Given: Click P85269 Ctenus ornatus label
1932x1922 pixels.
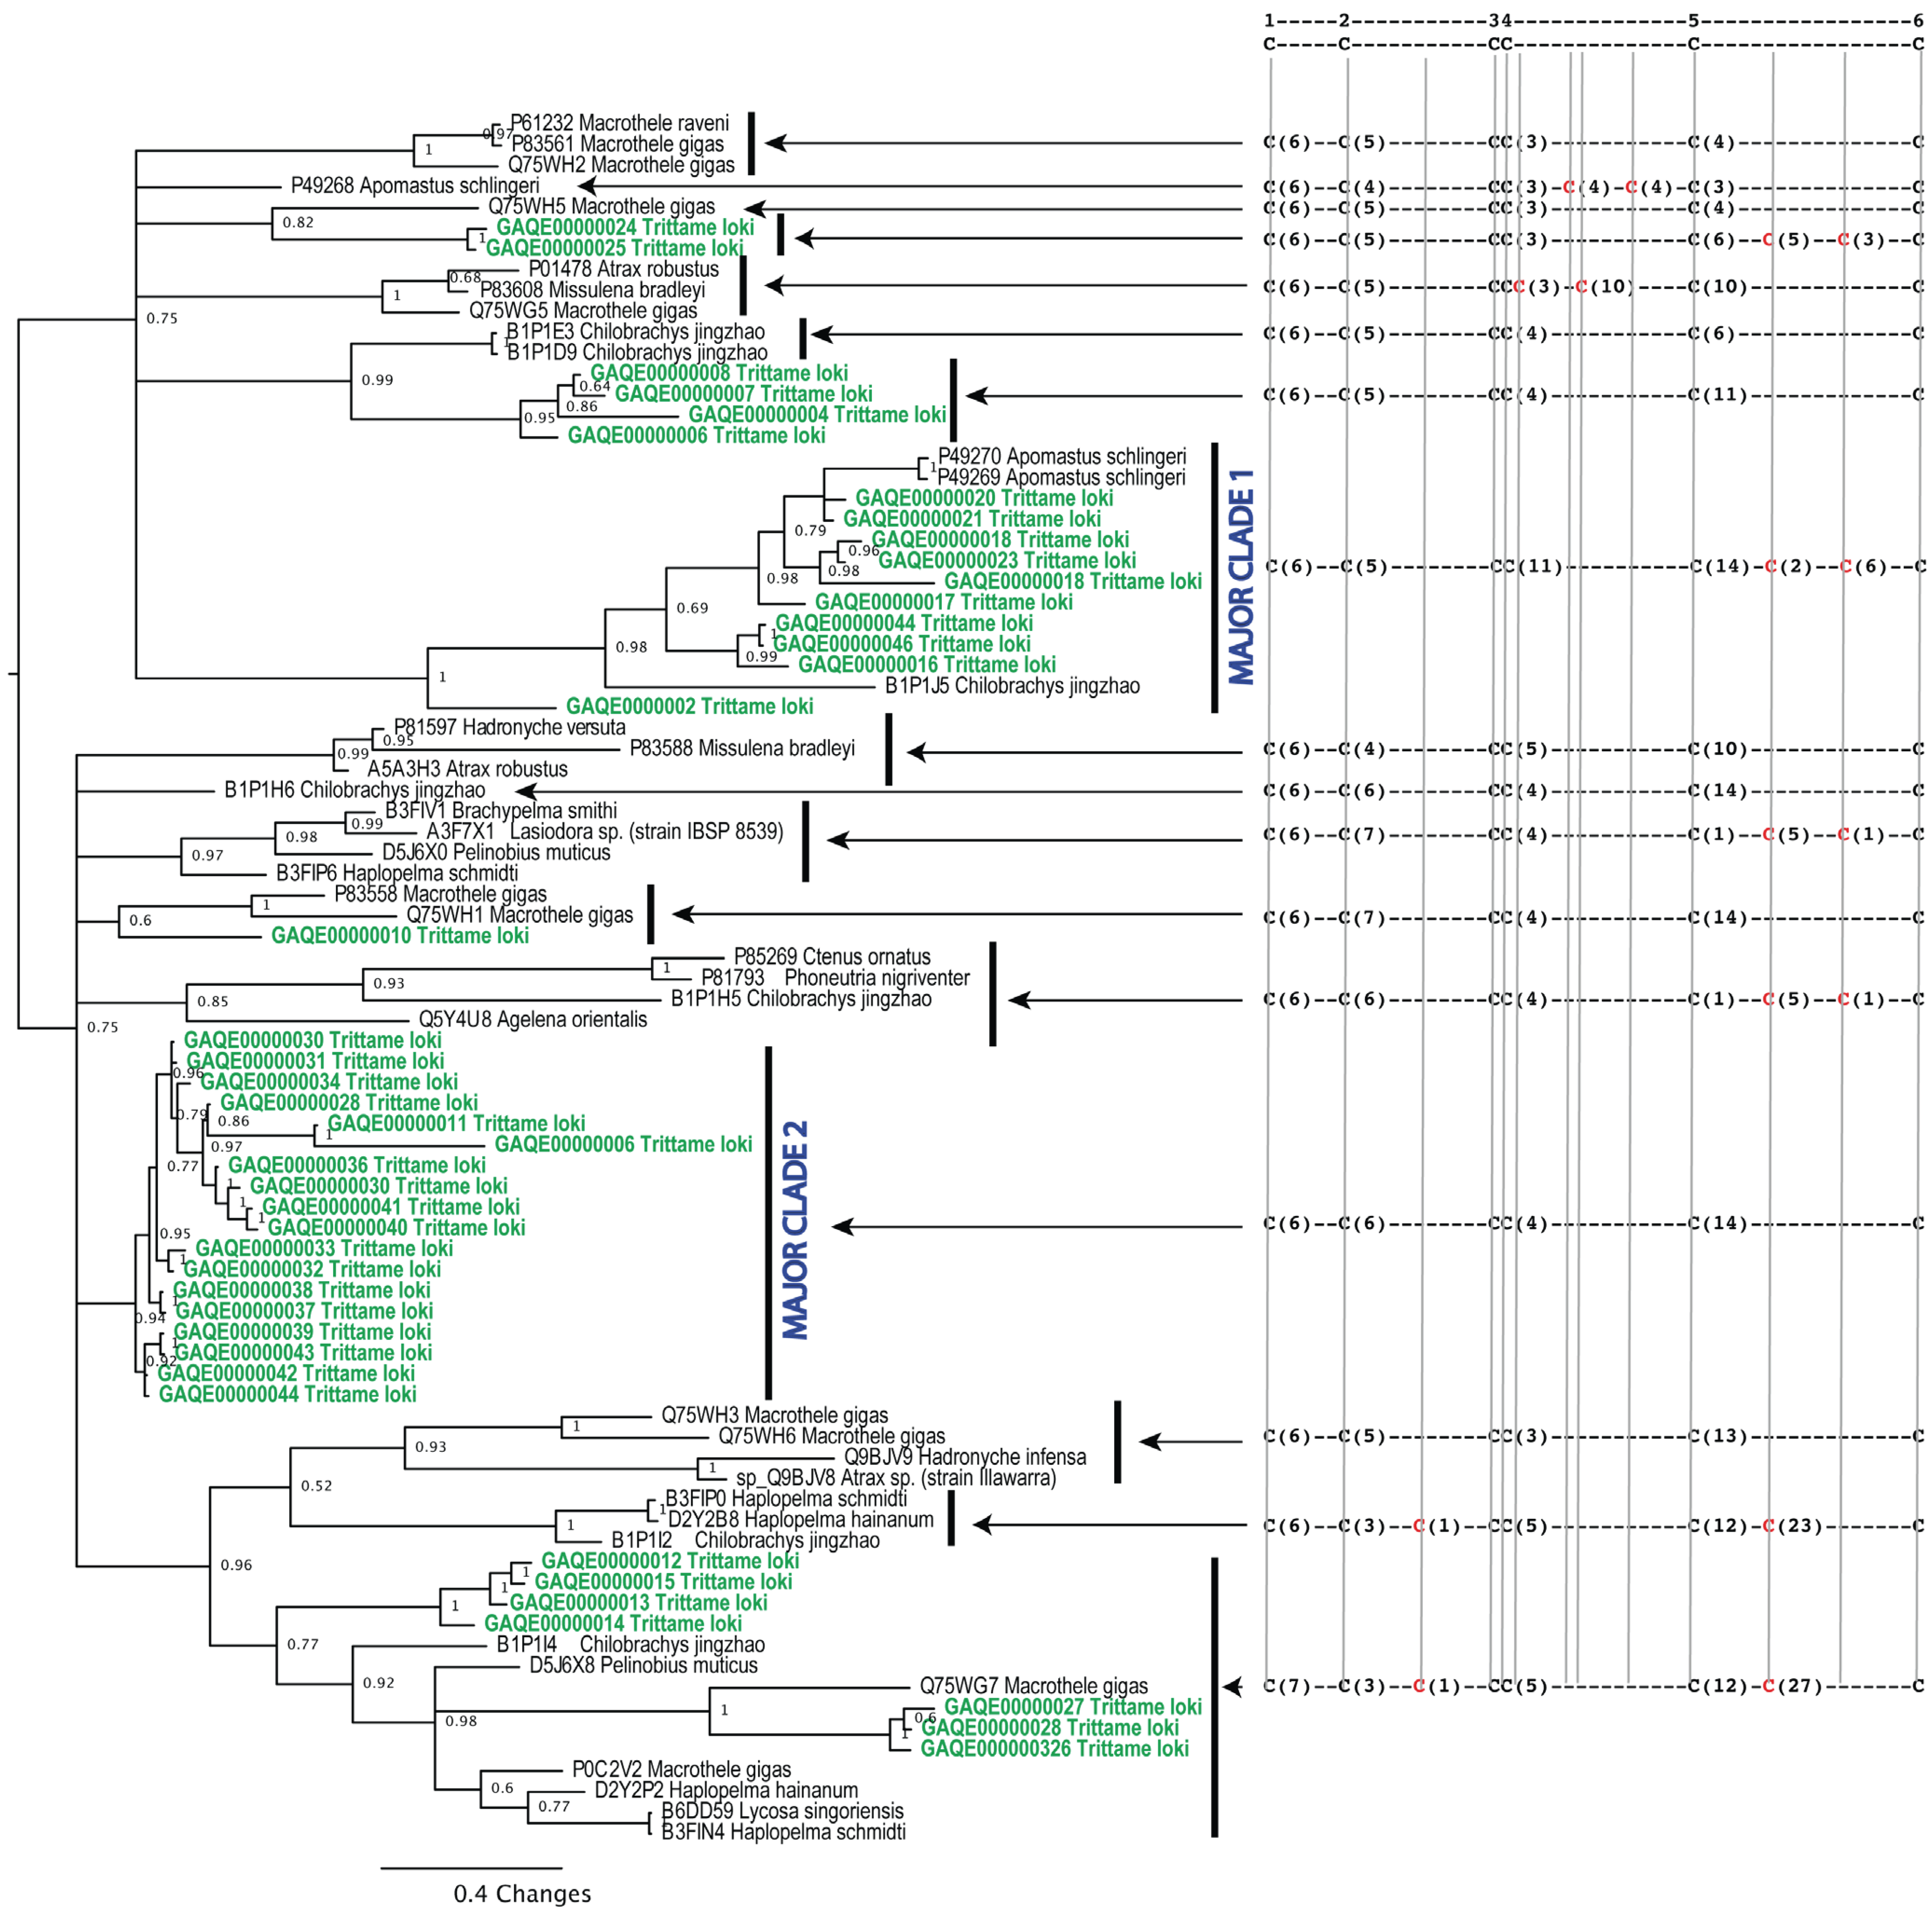Looking at the screenshot, I should click(x=832, y=957).
